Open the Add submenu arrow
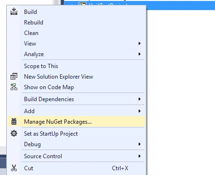Viewport: 215px width, 175px height. click(x=140, y=111)
